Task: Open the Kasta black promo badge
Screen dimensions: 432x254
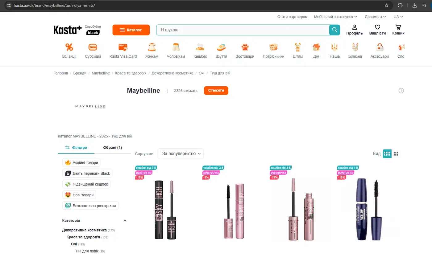Action: [93, 33]
